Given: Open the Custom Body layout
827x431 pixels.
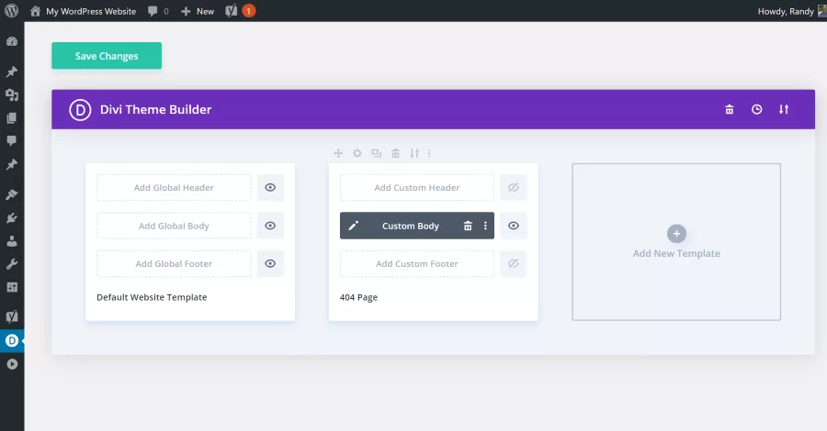Looking at the screenshot, I should click(x=411, y=226).
